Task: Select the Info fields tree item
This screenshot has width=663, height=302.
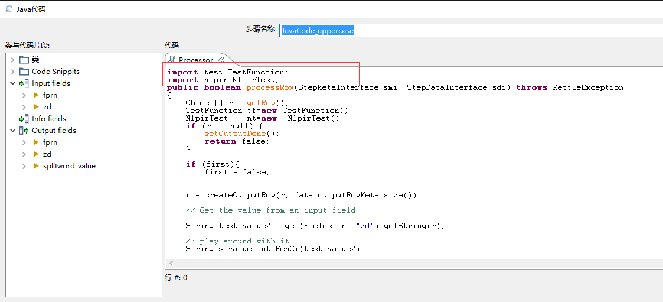Action: 49,119
